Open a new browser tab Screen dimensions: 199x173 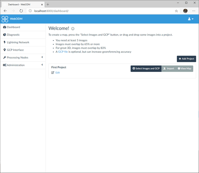[x=48, y=4]
